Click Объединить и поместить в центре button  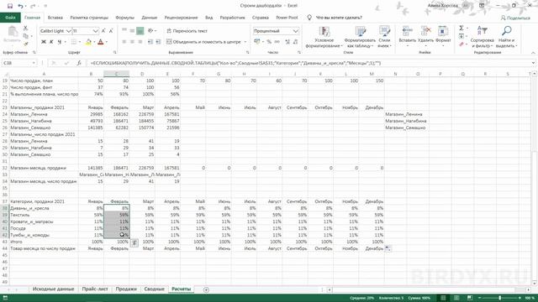(203, 42)
